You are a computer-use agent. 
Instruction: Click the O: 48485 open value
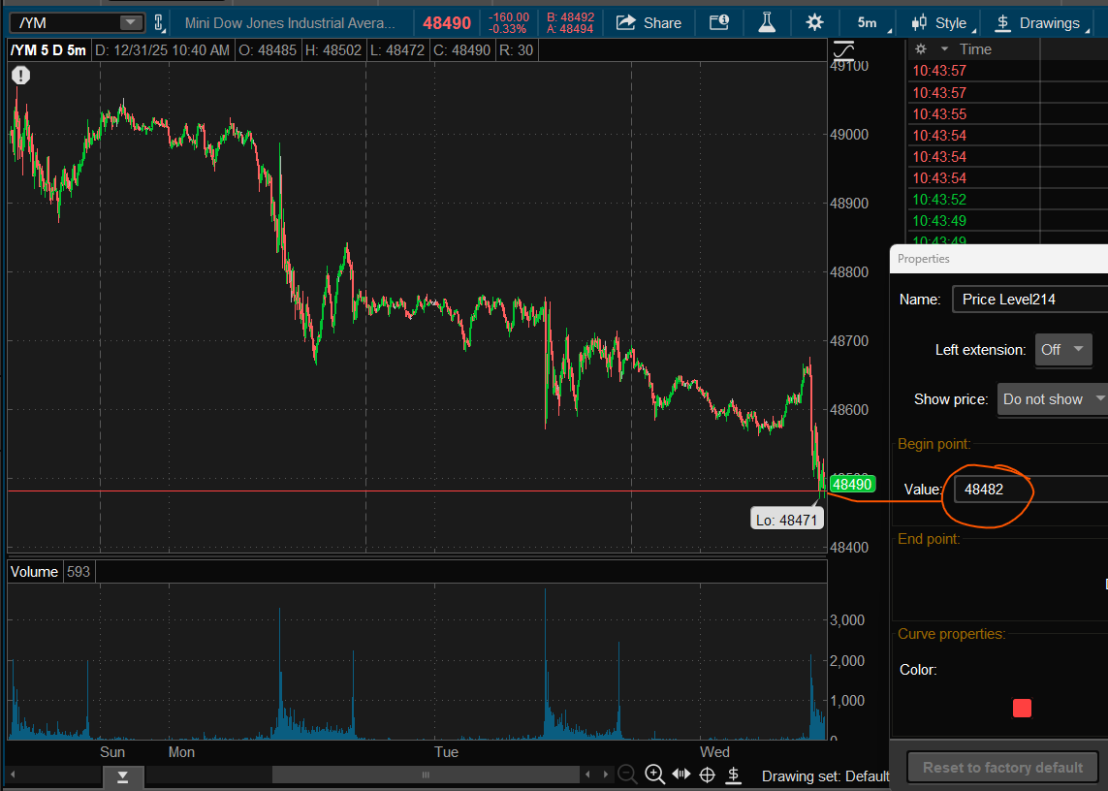coord(268,50)
